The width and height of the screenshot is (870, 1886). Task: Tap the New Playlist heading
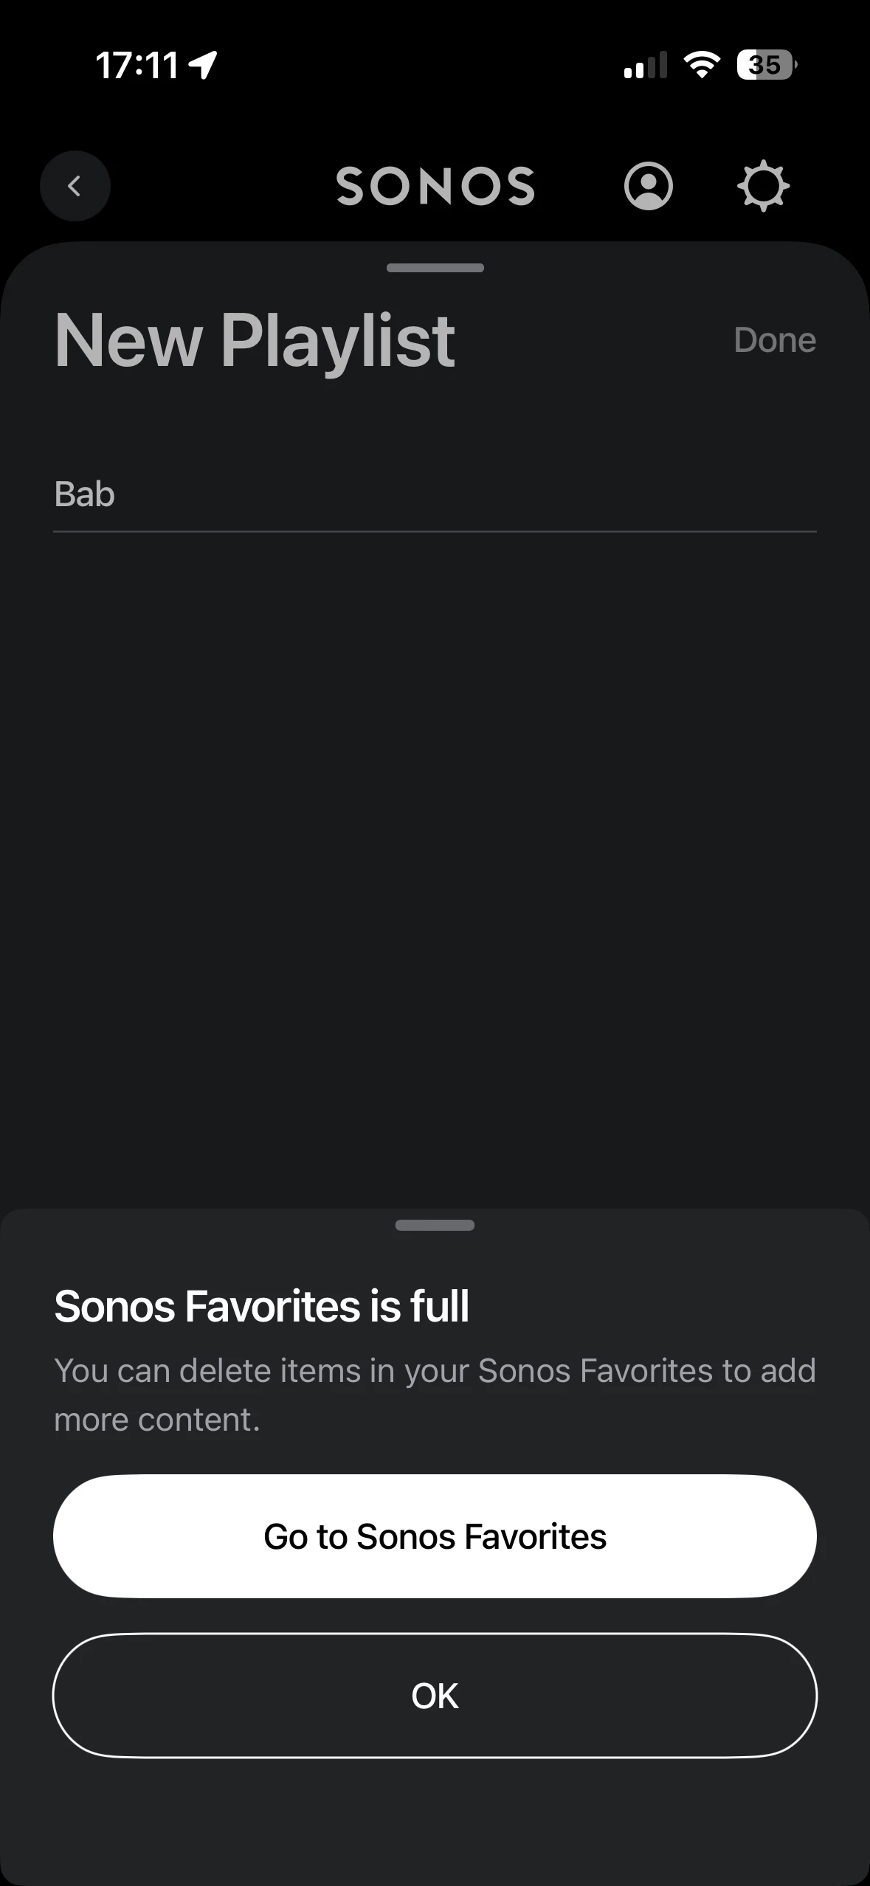(x=255, y=340)
